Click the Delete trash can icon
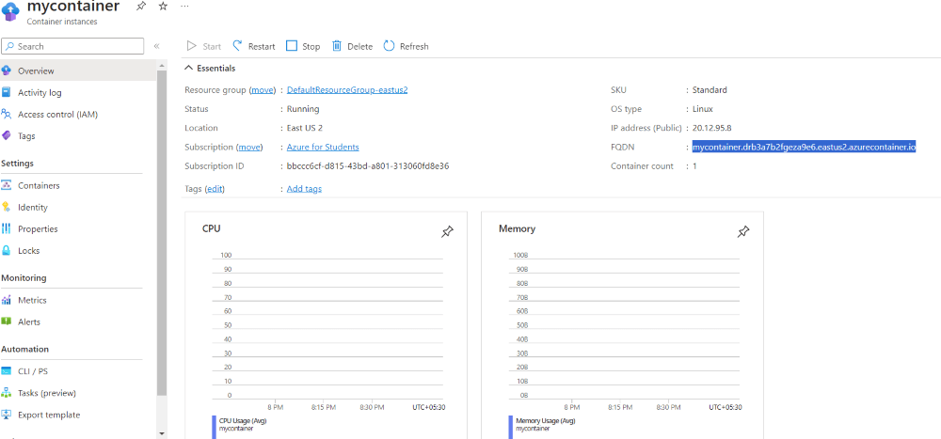Image resolution: width=941 pixels, height=439 pixels. coord(337,46)
